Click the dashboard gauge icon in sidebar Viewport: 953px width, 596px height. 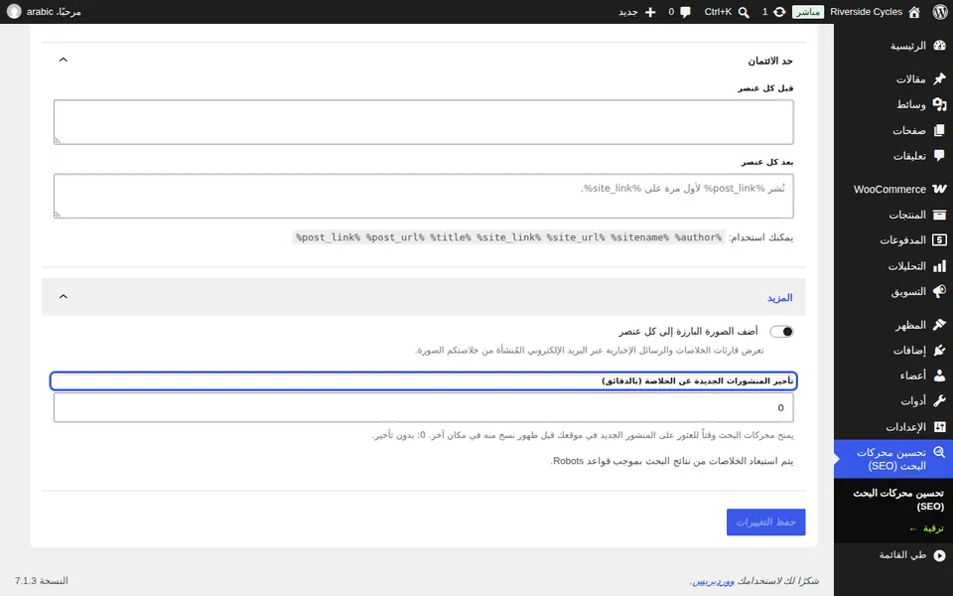pos(940,46)
